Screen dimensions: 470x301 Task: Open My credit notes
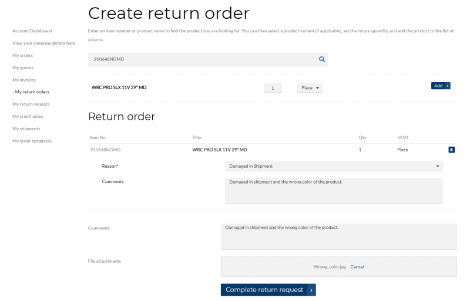[x=28, y=117]
